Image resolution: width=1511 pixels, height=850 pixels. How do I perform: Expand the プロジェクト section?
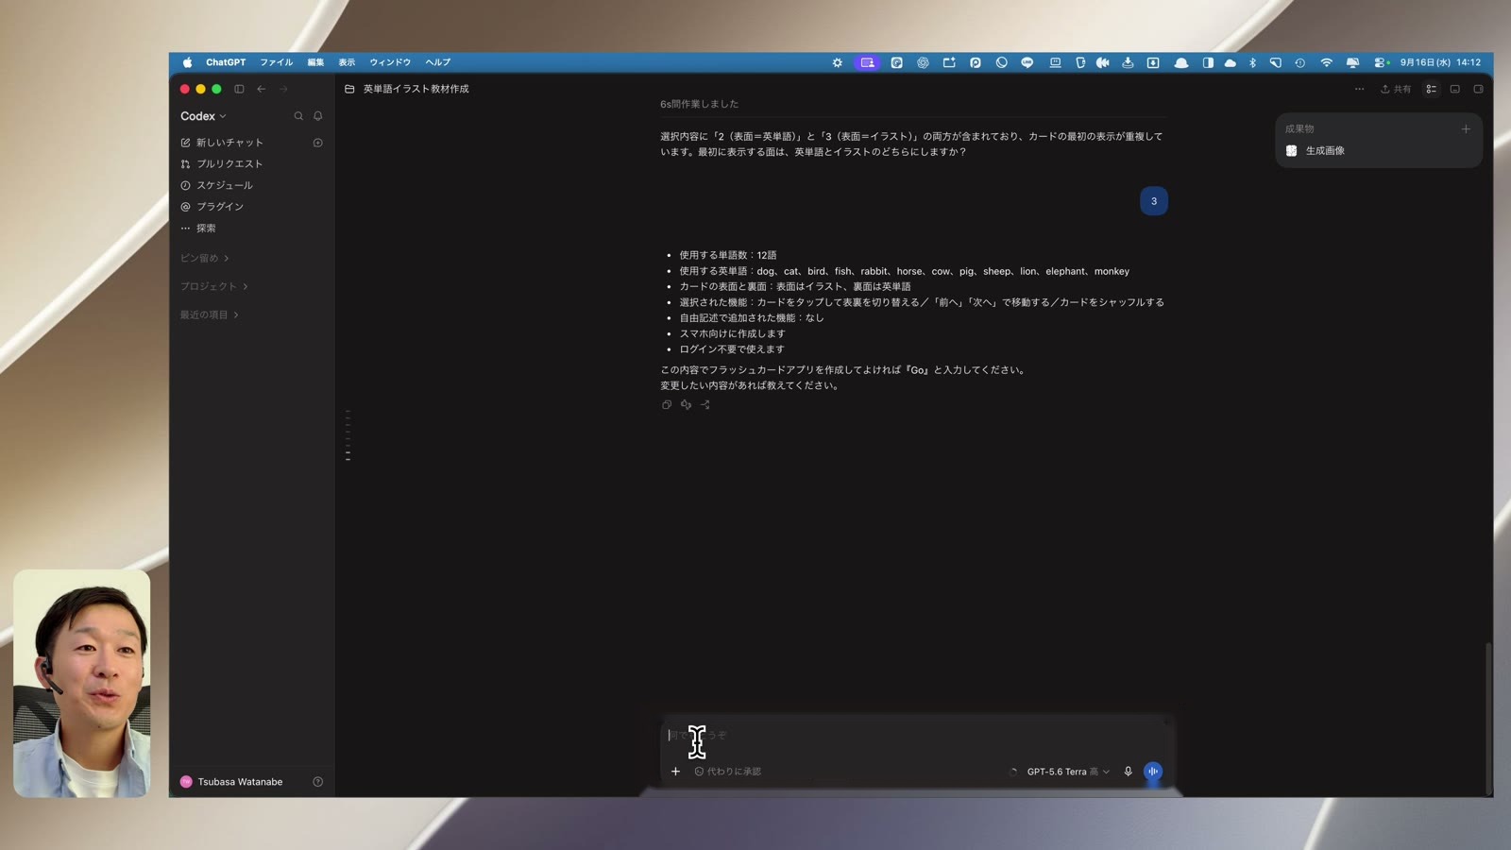[x=214, y=286]
